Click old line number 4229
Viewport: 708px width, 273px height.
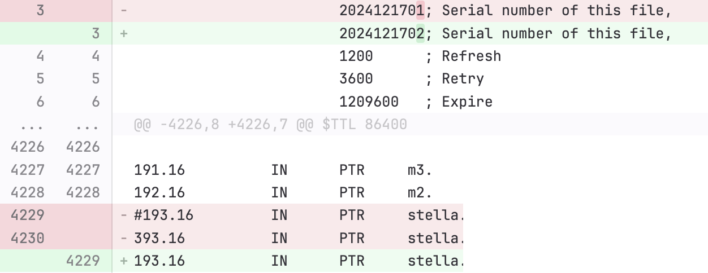click(x=28, y=215)
